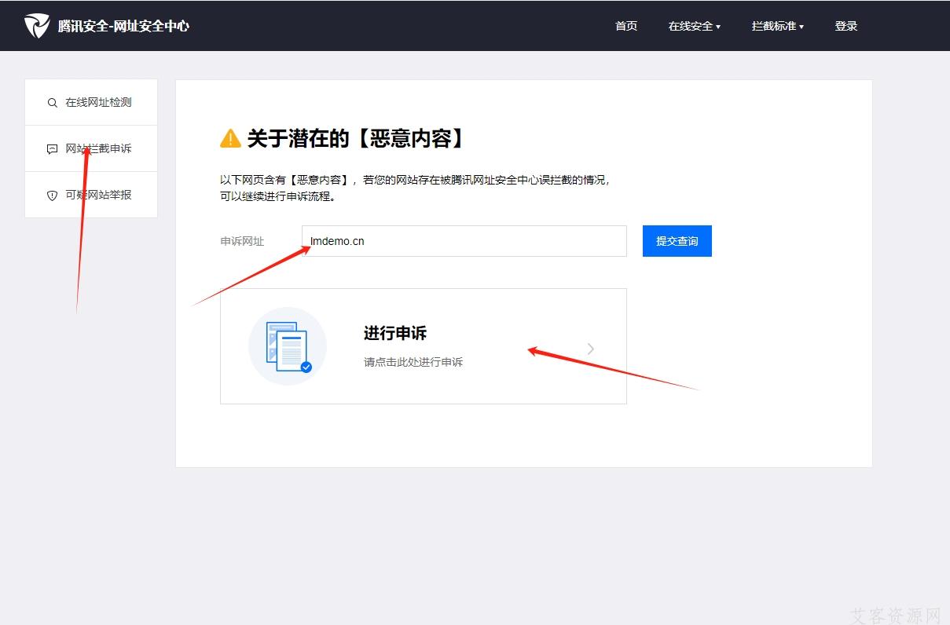Click the 进行申诉 card title
950x625 pixels.
(395, 333)
